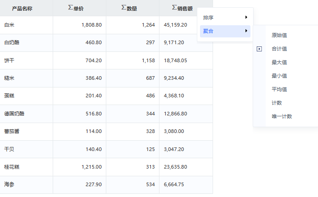Click the 德国奶酪 product cell
Viewport: 318px width, 197px height.
tap(27, 114)
